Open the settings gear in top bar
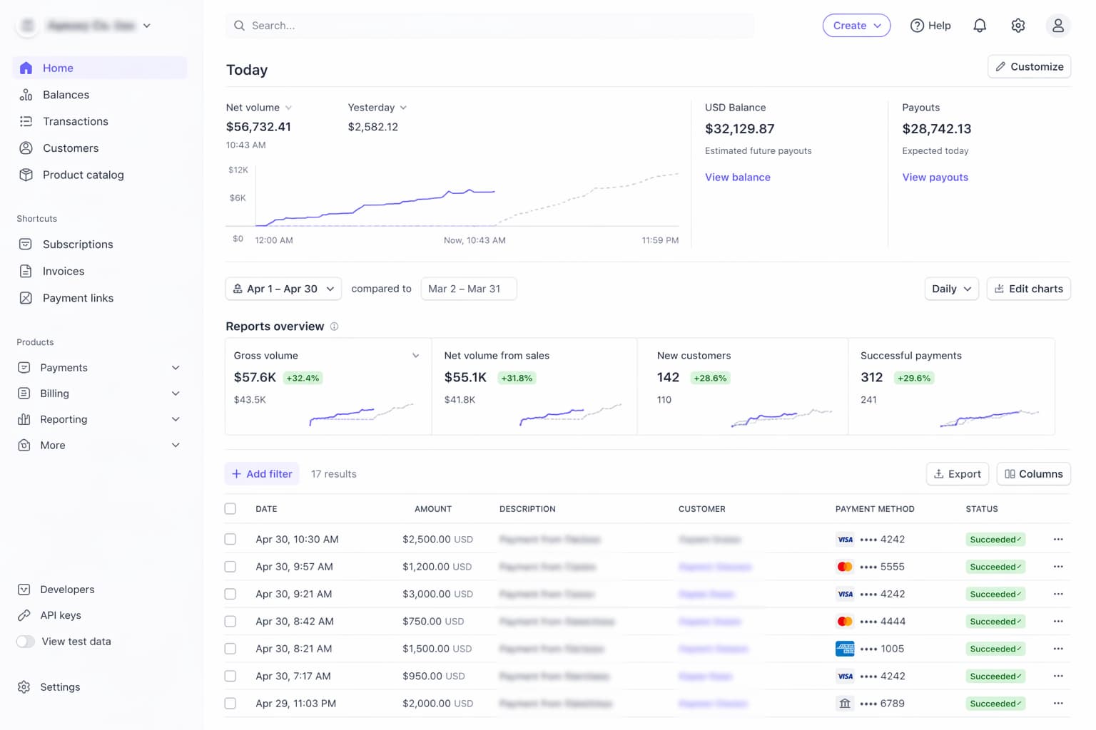The image size is (1096, 730). 1018,26
